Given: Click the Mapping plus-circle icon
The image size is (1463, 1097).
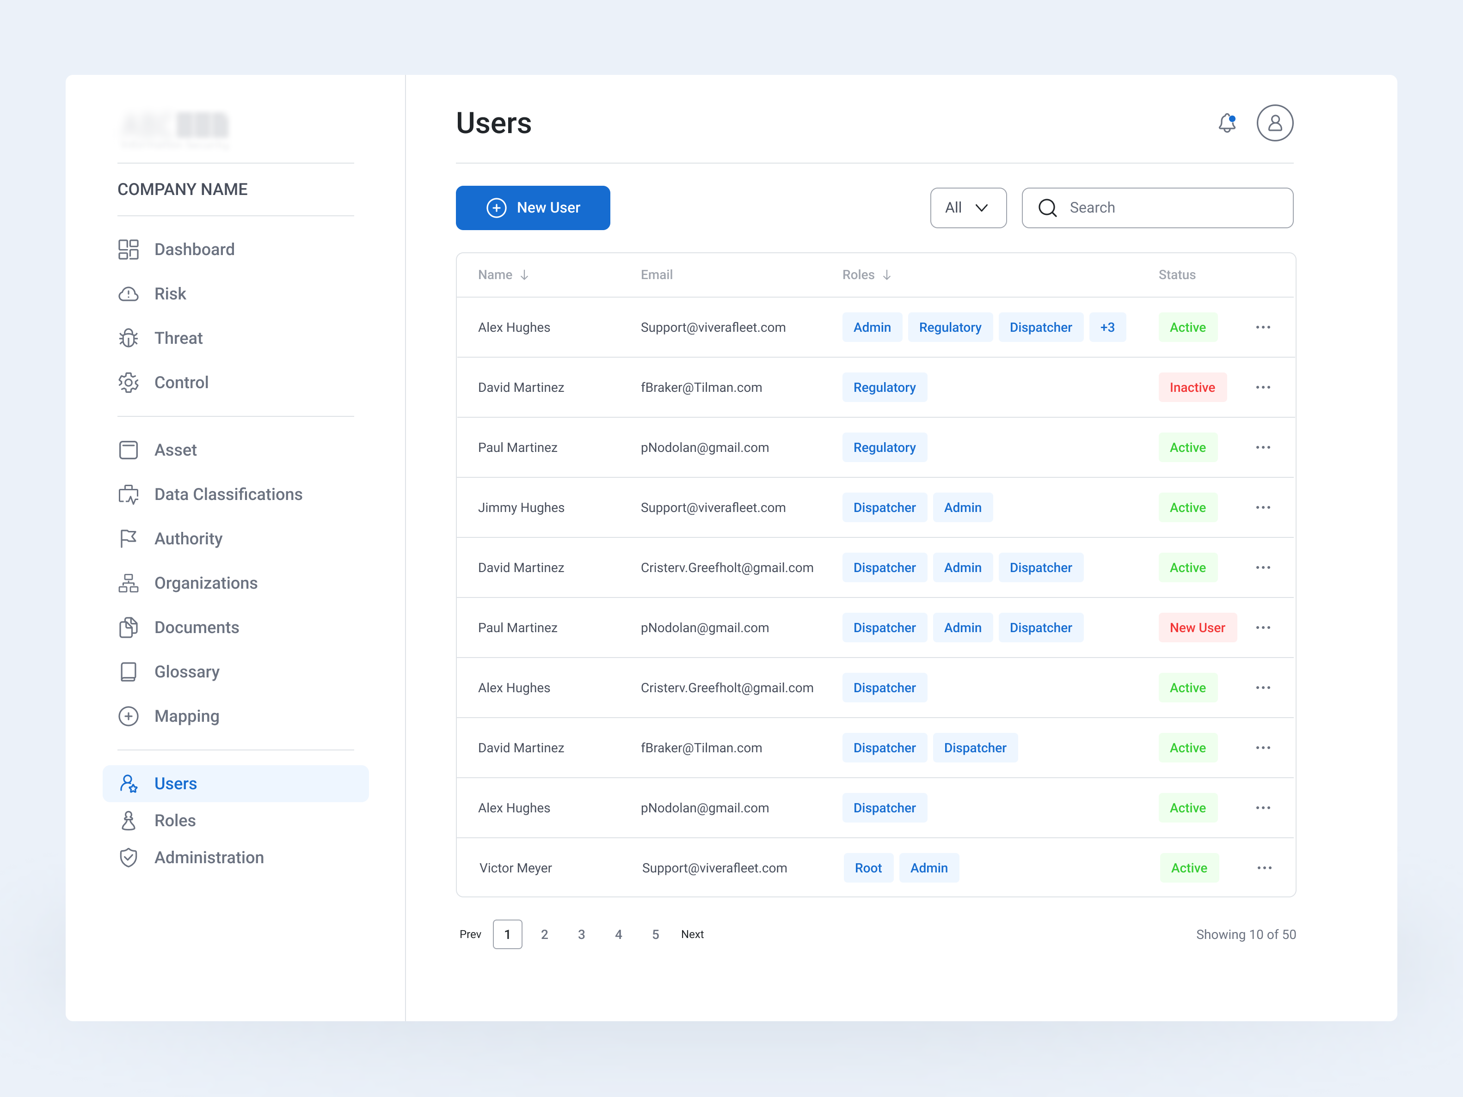Looking at the screenshot, I should point(128,716).
